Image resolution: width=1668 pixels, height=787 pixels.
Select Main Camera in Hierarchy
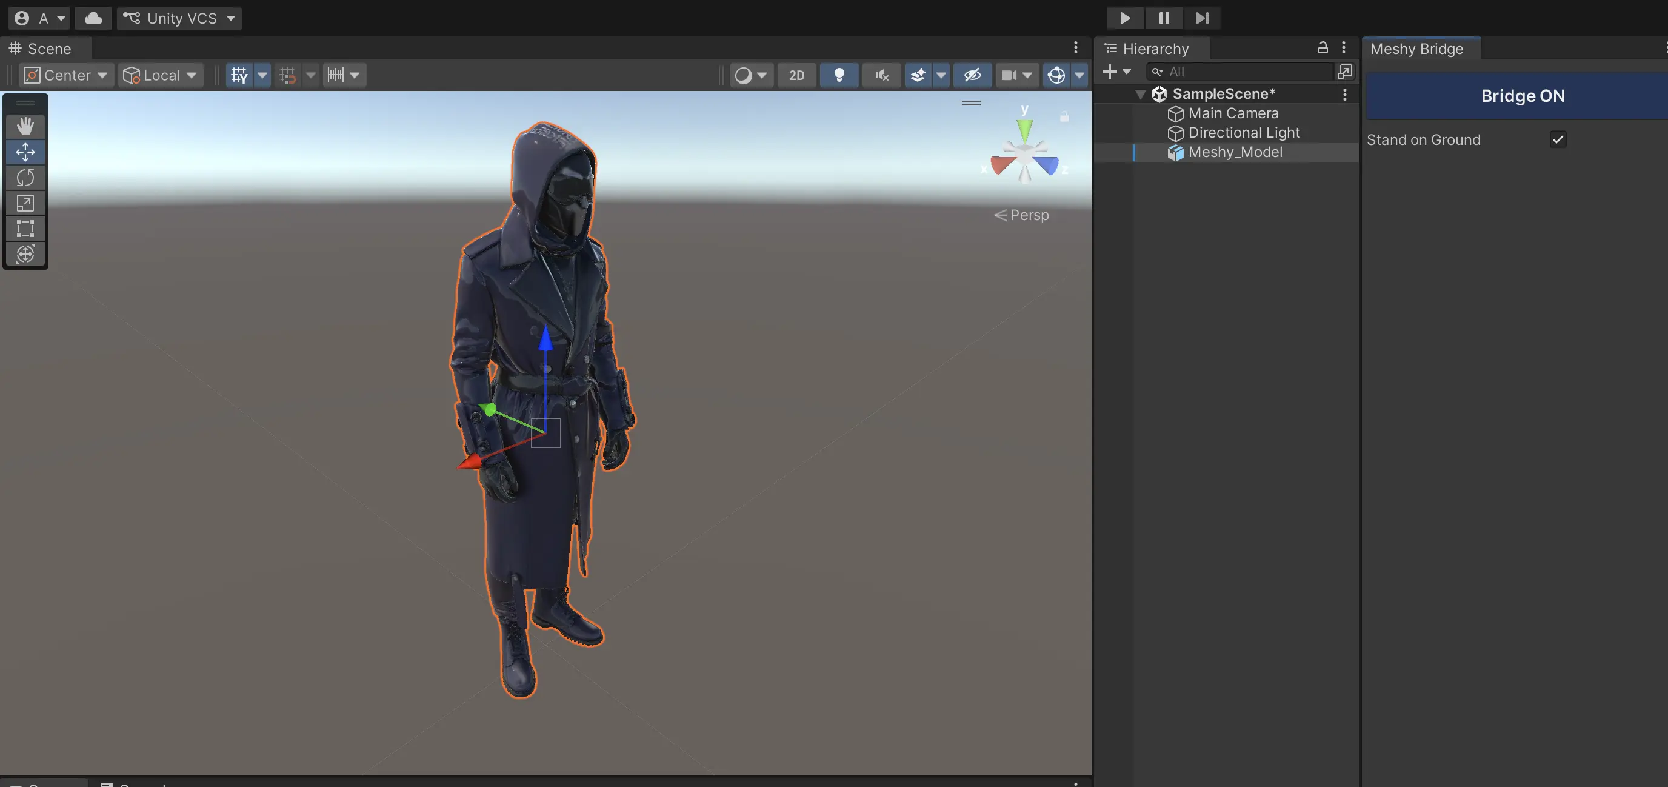(x=1233, y=113)
